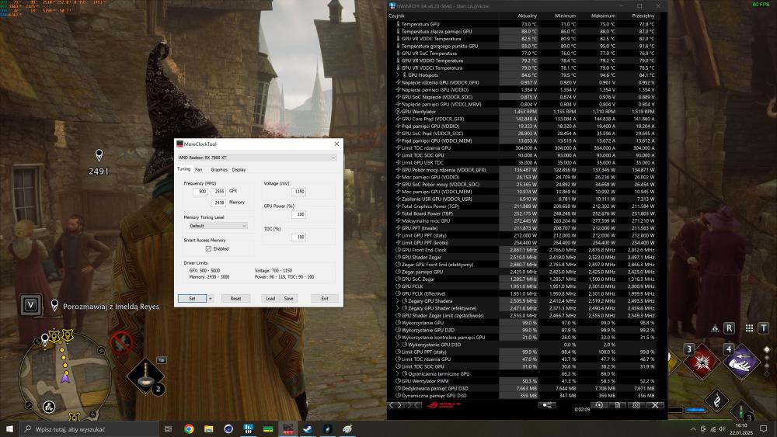Open Google Chrome from the taskbar
Viewport: 777px width, 437px height.
pyautogui.click(x=189, y=428)
